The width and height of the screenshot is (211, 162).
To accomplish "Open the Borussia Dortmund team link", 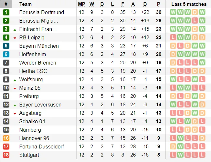I will (42, 12).
